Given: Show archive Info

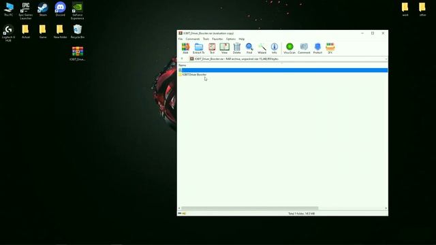Looking at the screenshot, I should (274, 48).
